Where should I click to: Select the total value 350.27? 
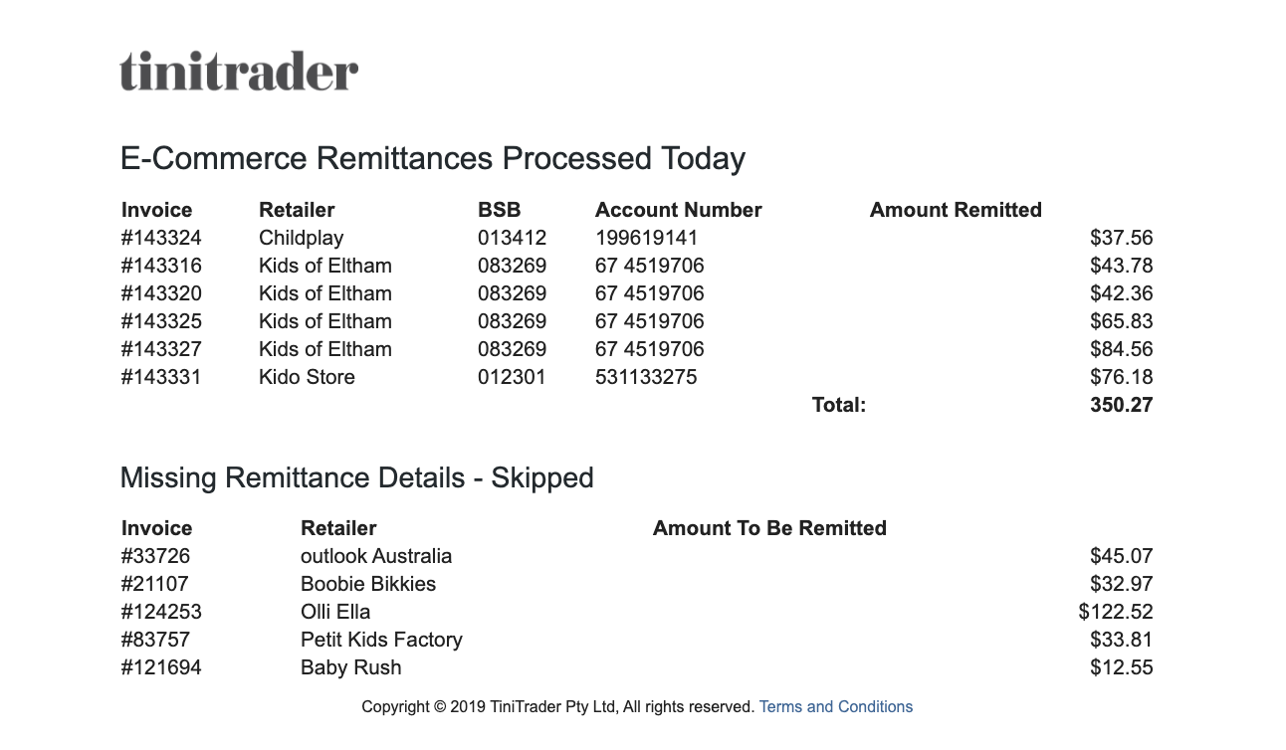1122,405
